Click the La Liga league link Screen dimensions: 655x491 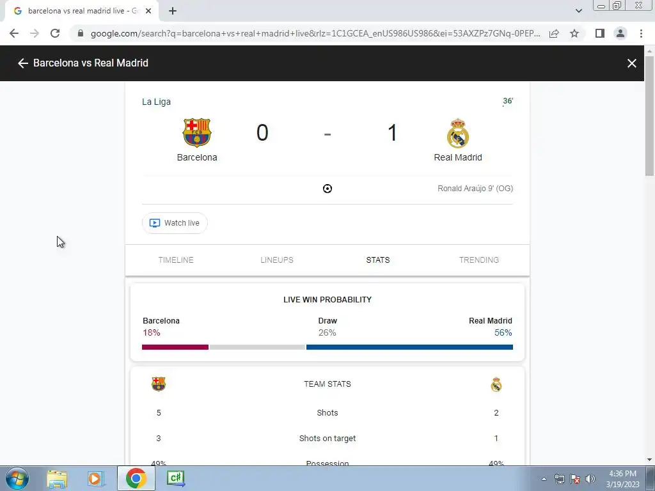pos(156,102)
